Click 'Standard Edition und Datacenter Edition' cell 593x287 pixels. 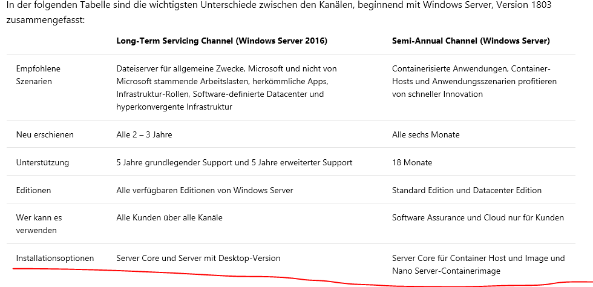tap(466, 190)
